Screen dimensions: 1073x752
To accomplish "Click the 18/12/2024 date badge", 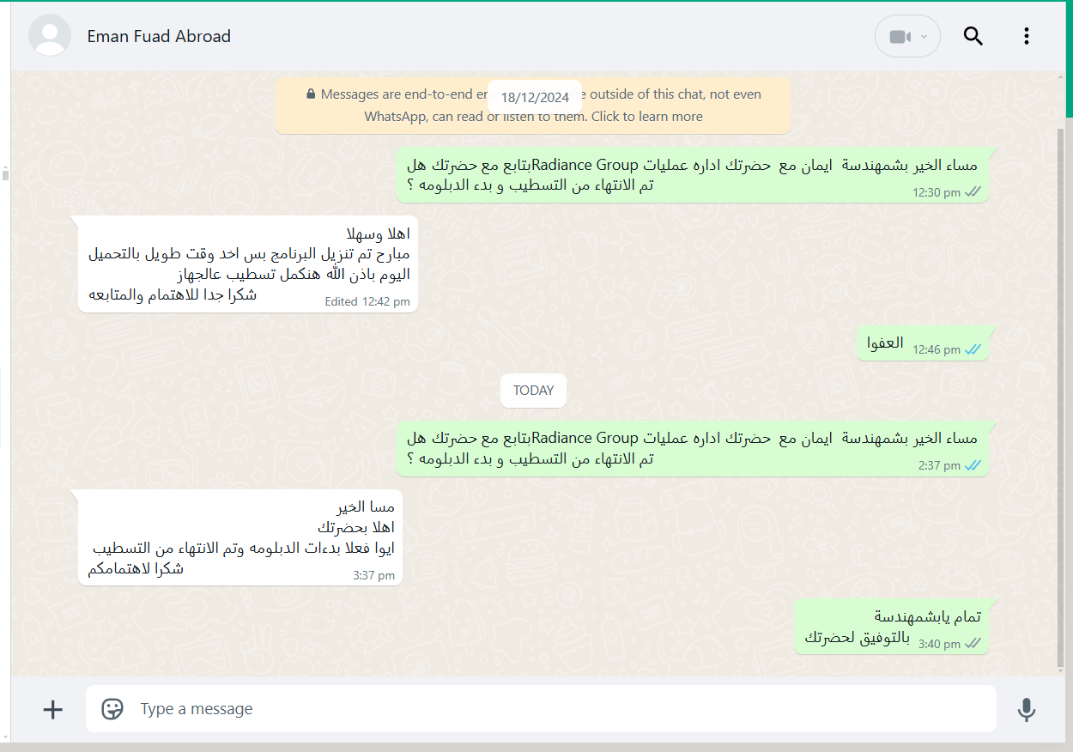I will pyautogui.click(x=535, y=97).
